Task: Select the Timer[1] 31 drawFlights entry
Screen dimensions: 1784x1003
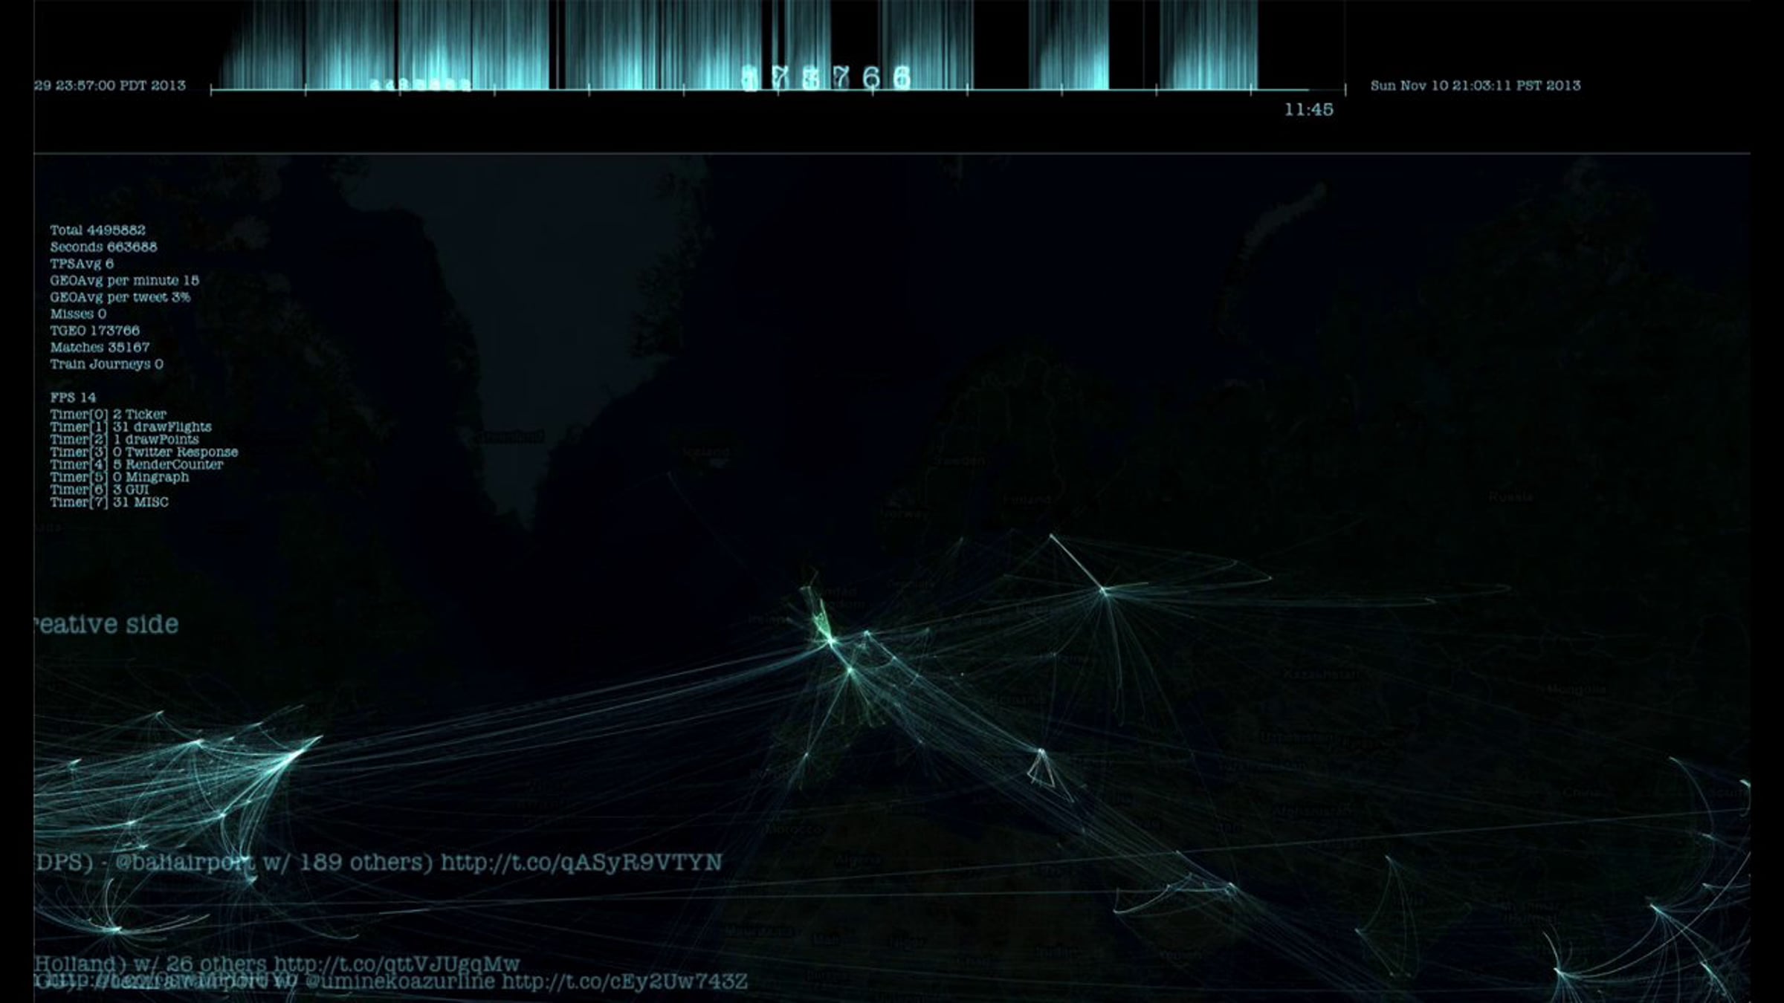Action: 131,426
